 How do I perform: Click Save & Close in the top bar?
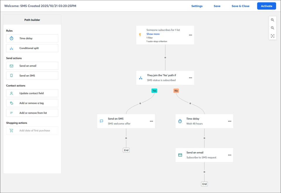pyautogui.click(x=240, y=6)
